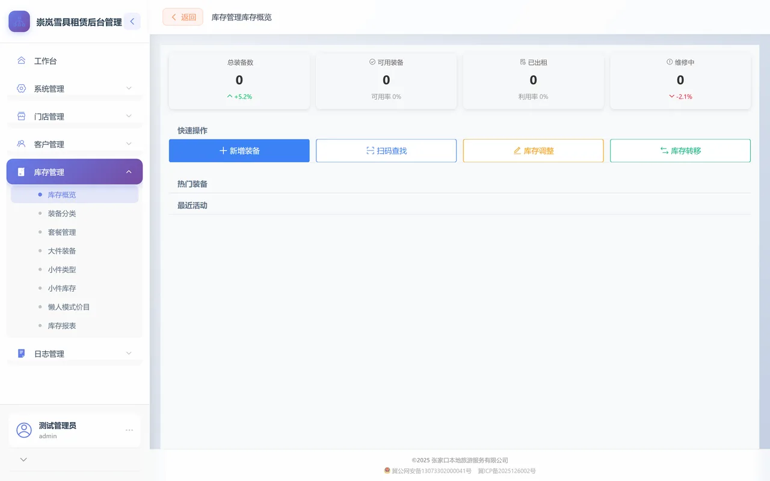The width and height of the screenshot is (770, 481).
Task: Click the 库存转移 button
Action: click(x=680, y=151)
